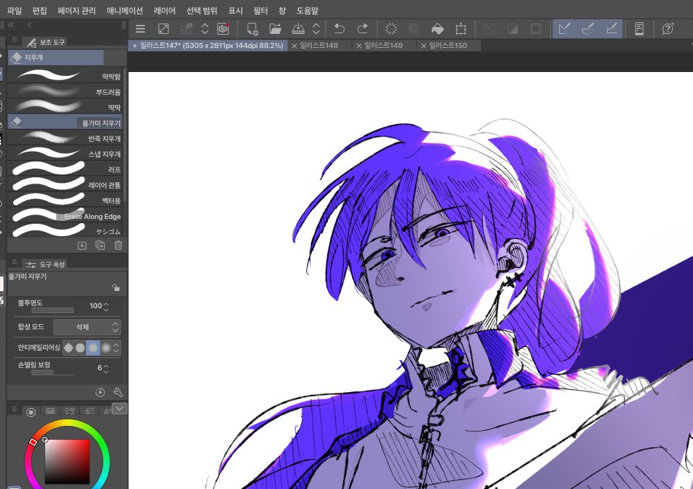
Task: Open the 합성 모드 dropdown showing 삭제
Action: (87, 328)
